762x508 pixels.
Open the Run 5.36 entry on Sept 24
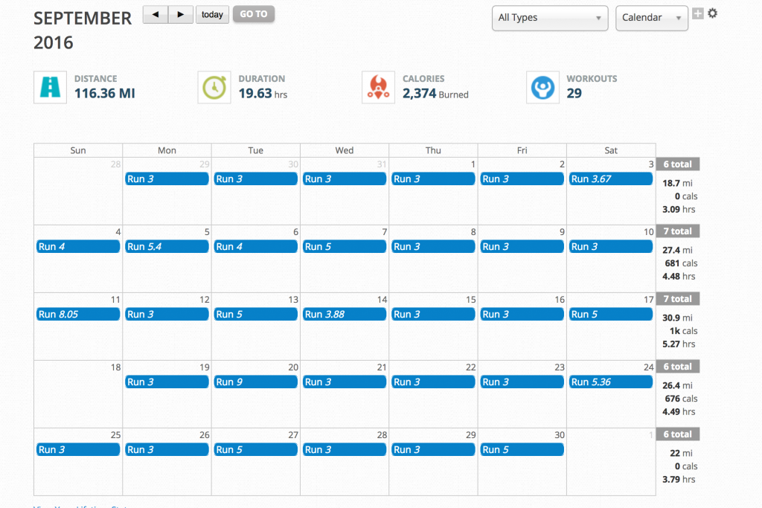click(611, 382)
